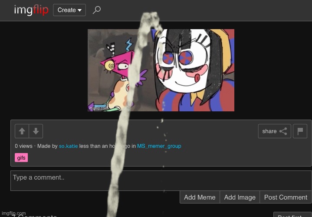
Task: Flag this image with the flag icon
Action: [300, 131]
